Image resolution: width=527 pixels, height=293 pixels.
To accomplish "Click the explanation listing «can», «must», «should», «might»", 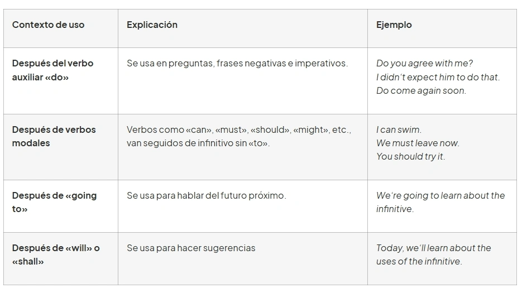I will [x=238, y=129].
